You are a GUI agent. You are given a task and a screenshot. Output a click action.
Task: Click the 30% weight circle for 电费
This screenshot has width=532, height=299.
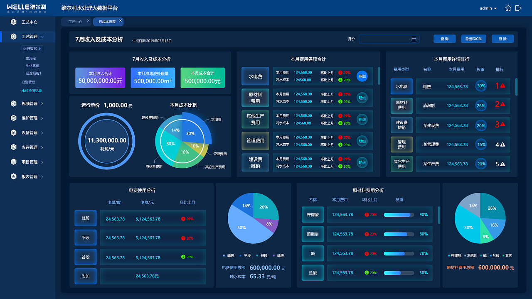click(481, 86)
